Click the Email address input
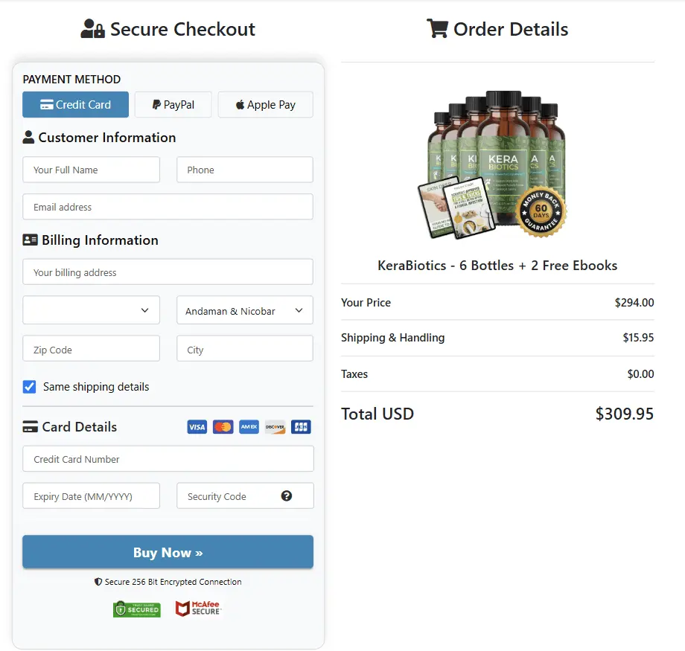The image size is (685, 651). click(168, 207)
